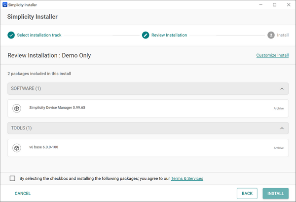Check the Terms & Services agreement checkbox

pyautogui.click(x=12, y=178)
